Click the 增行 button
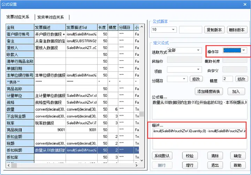 pyautogui.click(x=190, y=165)
